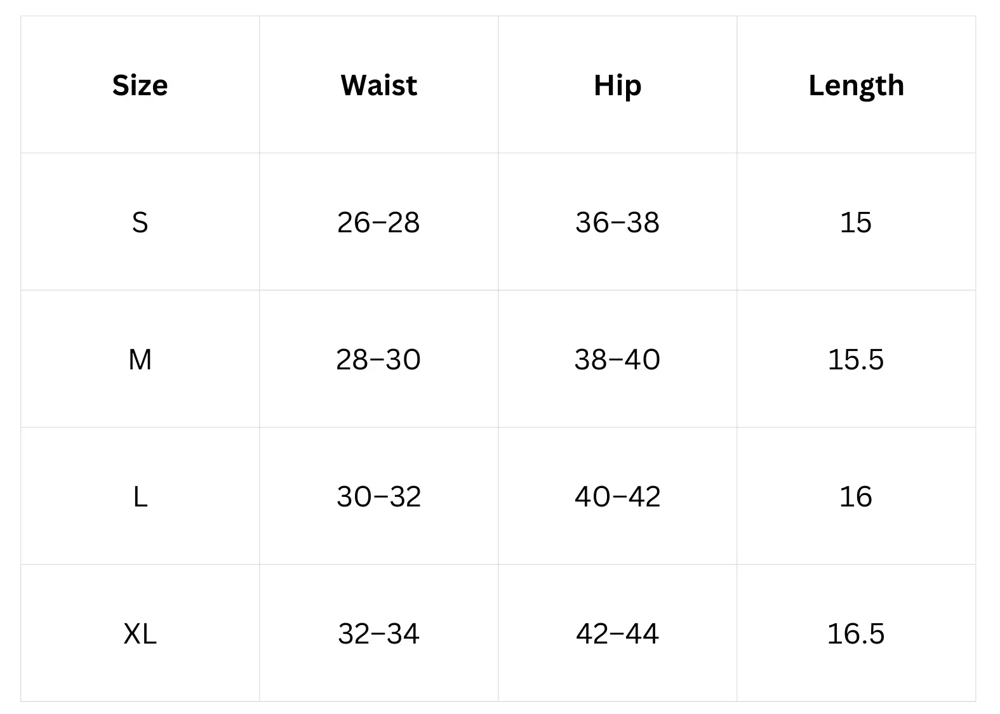Select the XL size cell
1000x714 pixels.
coord(140,633)
